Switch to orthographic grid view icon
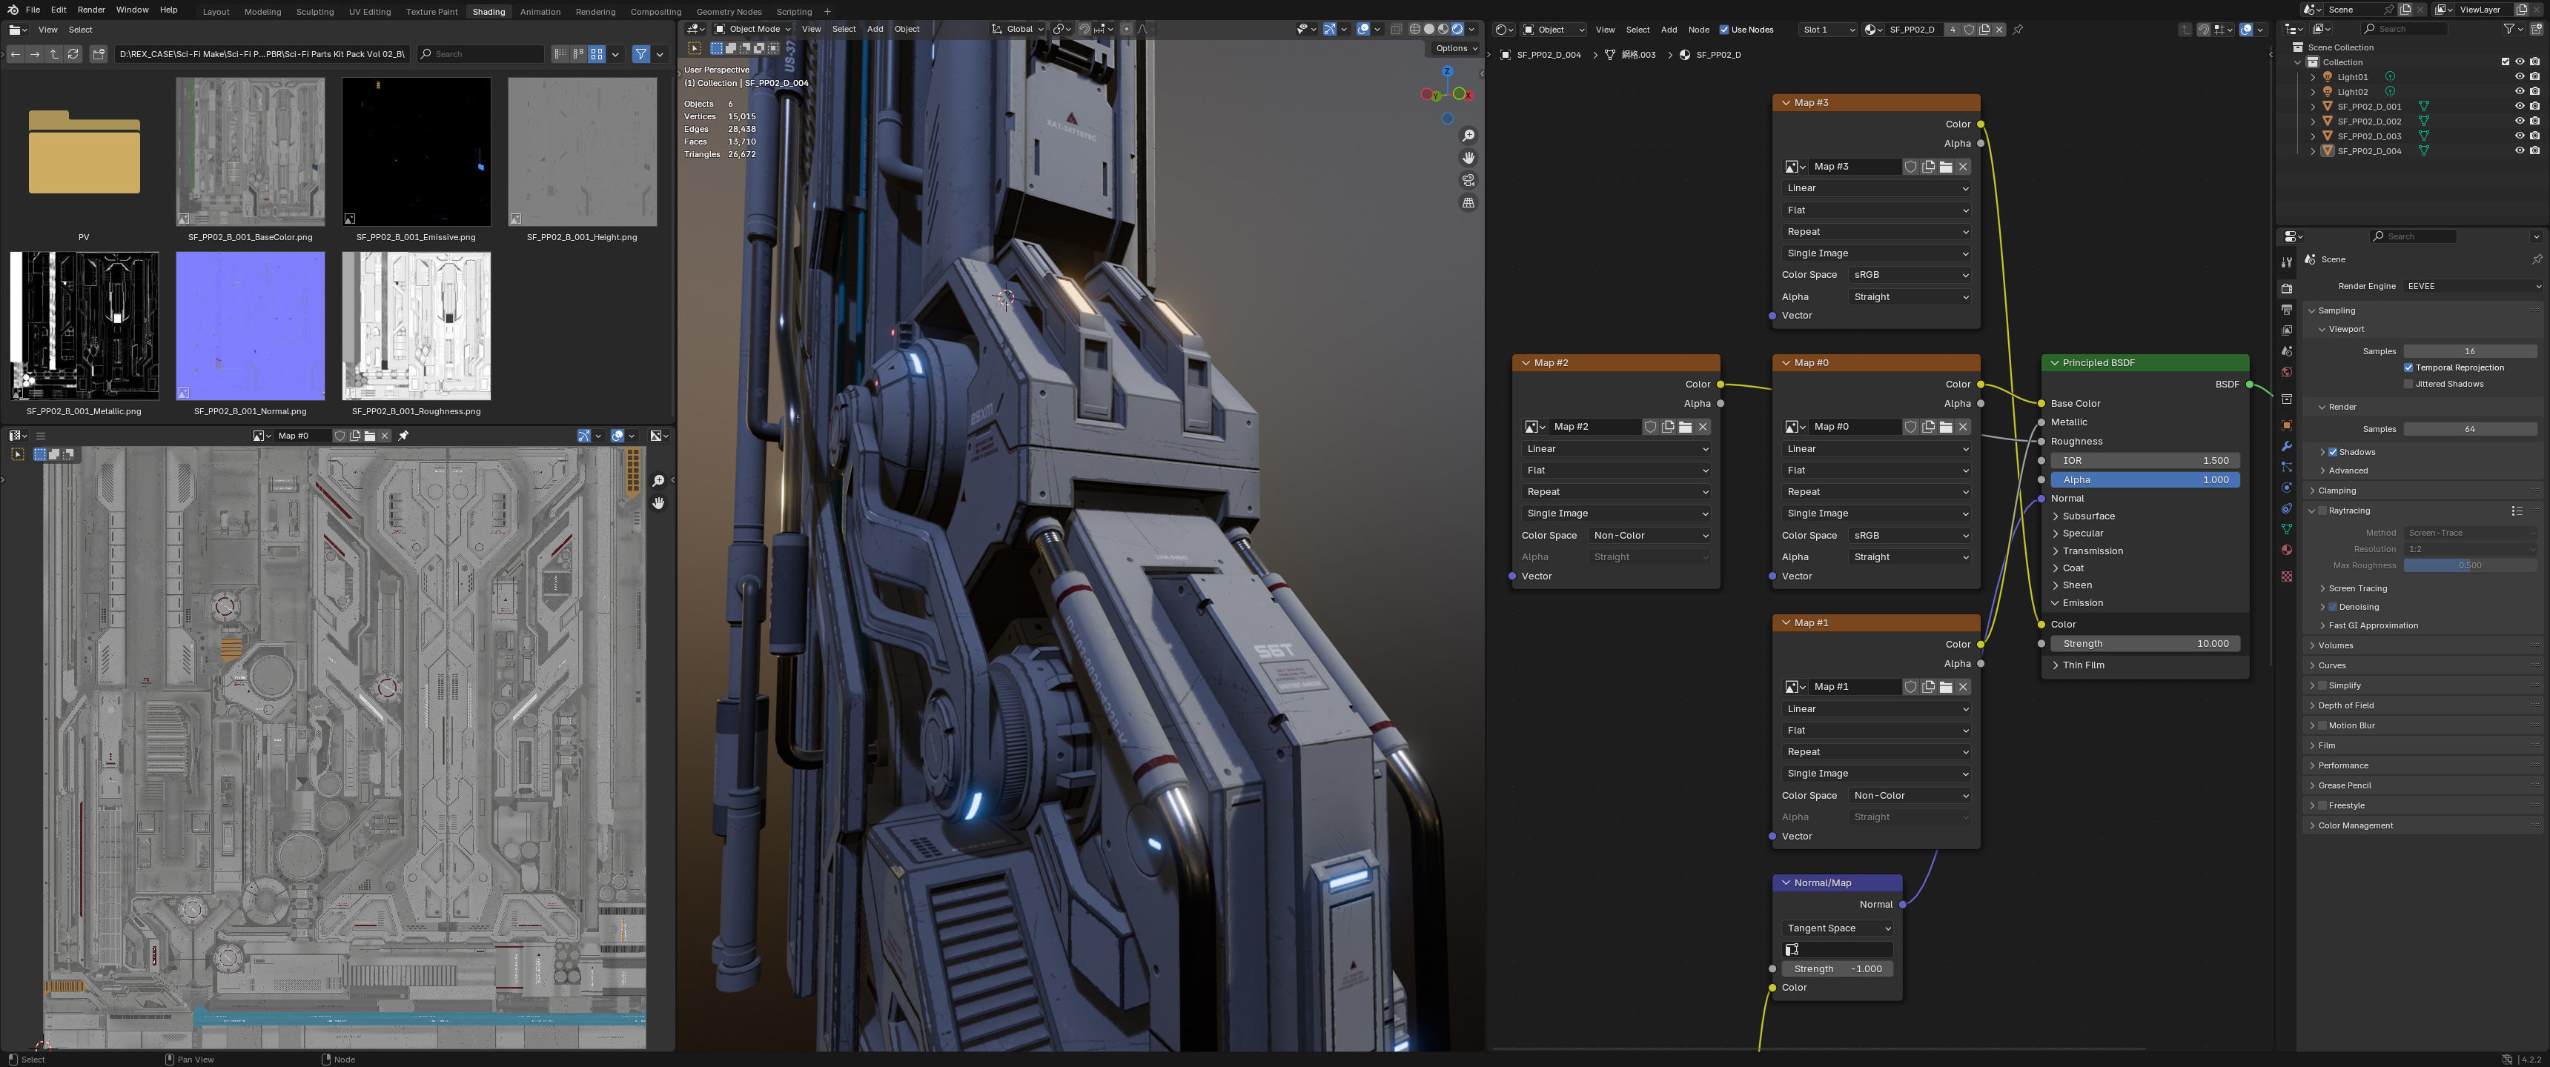The width and height of the screenshot is (2550, 1067). [1468, 203]
